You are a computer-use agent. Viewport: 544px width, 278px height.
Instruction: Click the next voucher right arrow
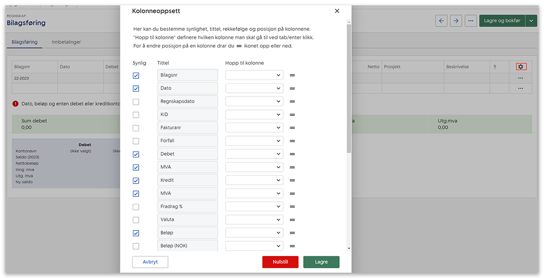pyautogui.click(x=455, y=21)
